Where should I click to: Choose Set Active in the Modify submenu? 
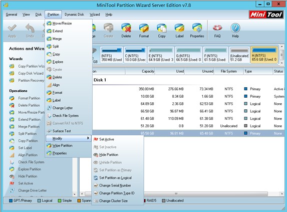(x=118, y=139)
